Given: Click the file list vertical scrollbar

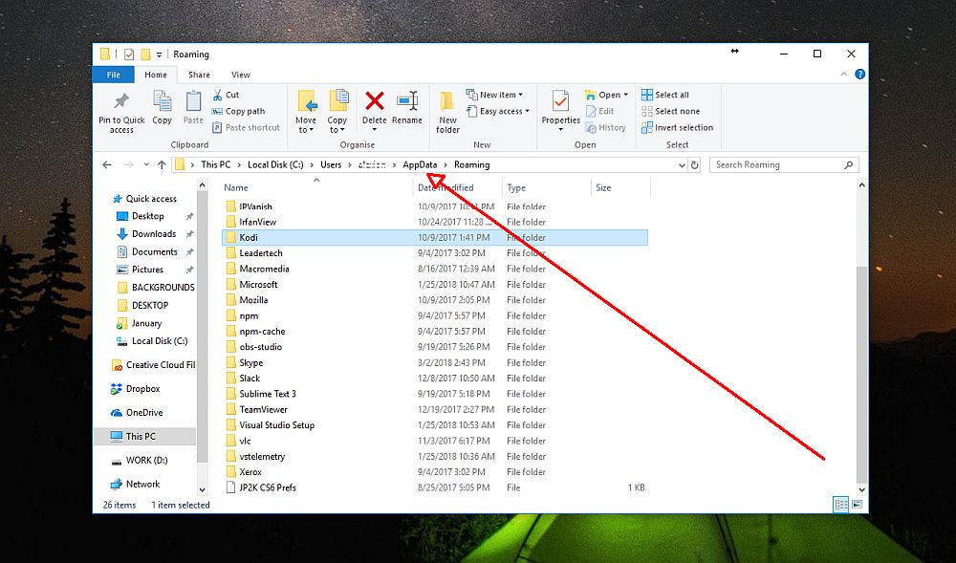Looking at the screenshot, I should coord(861,374).
